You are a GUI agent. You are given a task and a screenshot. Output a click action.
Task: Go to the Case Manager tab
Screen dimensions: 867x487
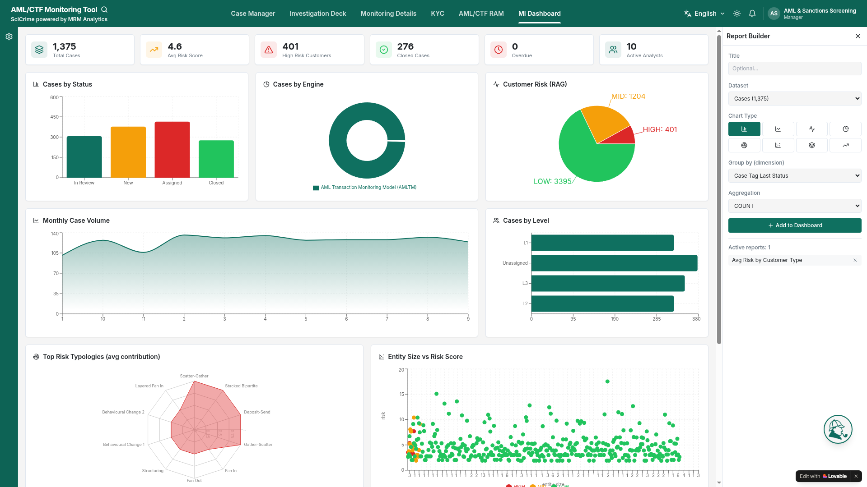pos(253,14)
